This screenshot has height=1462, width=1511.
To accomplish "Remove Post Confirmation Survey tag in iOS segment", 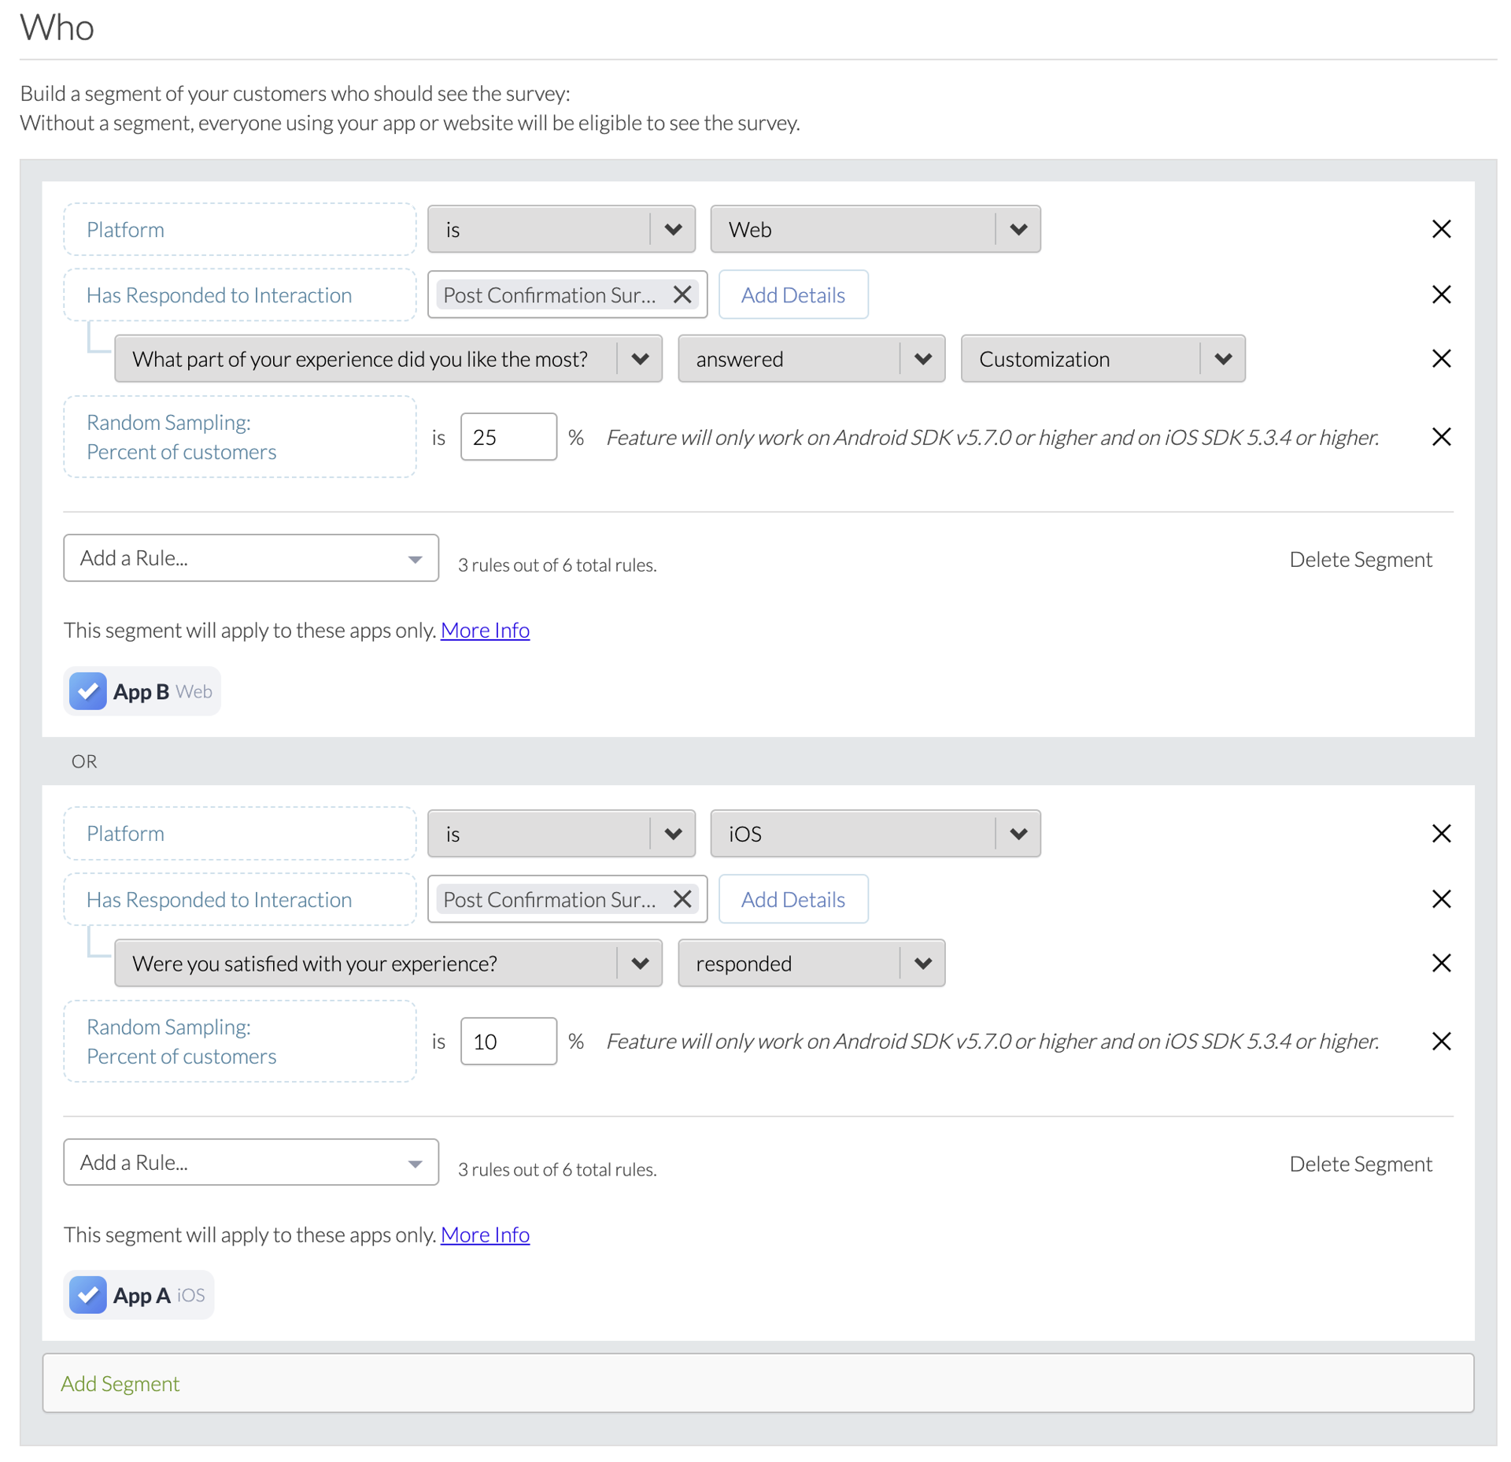I will [x=682, y=899].
